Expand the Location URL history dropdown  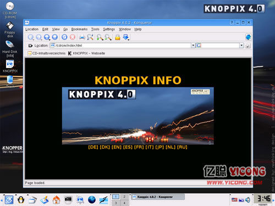pos(193,46)
